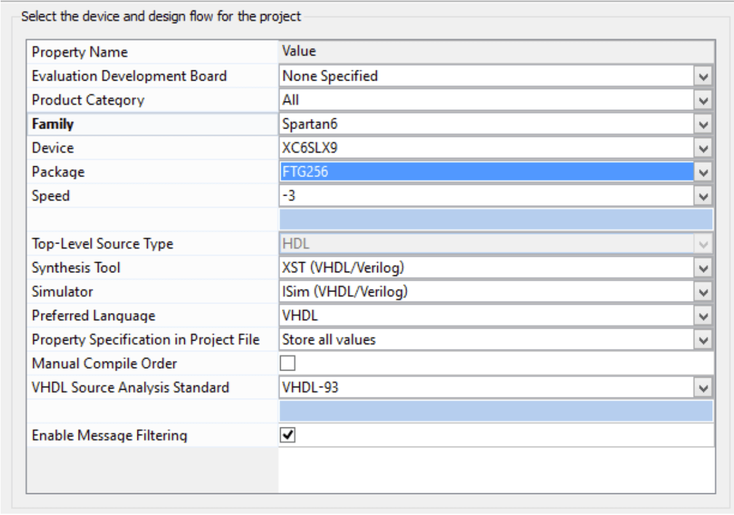Uncheck the Enable Message Filtering checkbox

point(288,435)
